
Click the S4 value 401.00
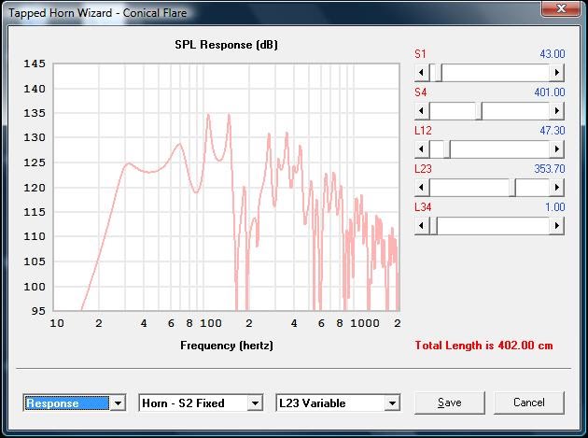550,92
